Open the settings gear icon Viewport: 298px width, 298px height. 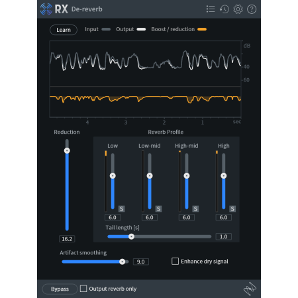[x=238, y=9]
